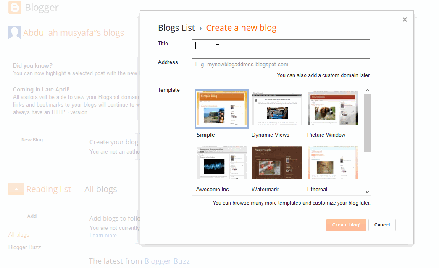Image resolution: width=439 pixels, height=268 pixels.
Task: Select the Awesome Inc. template thumbnail
Action: tap(222, 162)
